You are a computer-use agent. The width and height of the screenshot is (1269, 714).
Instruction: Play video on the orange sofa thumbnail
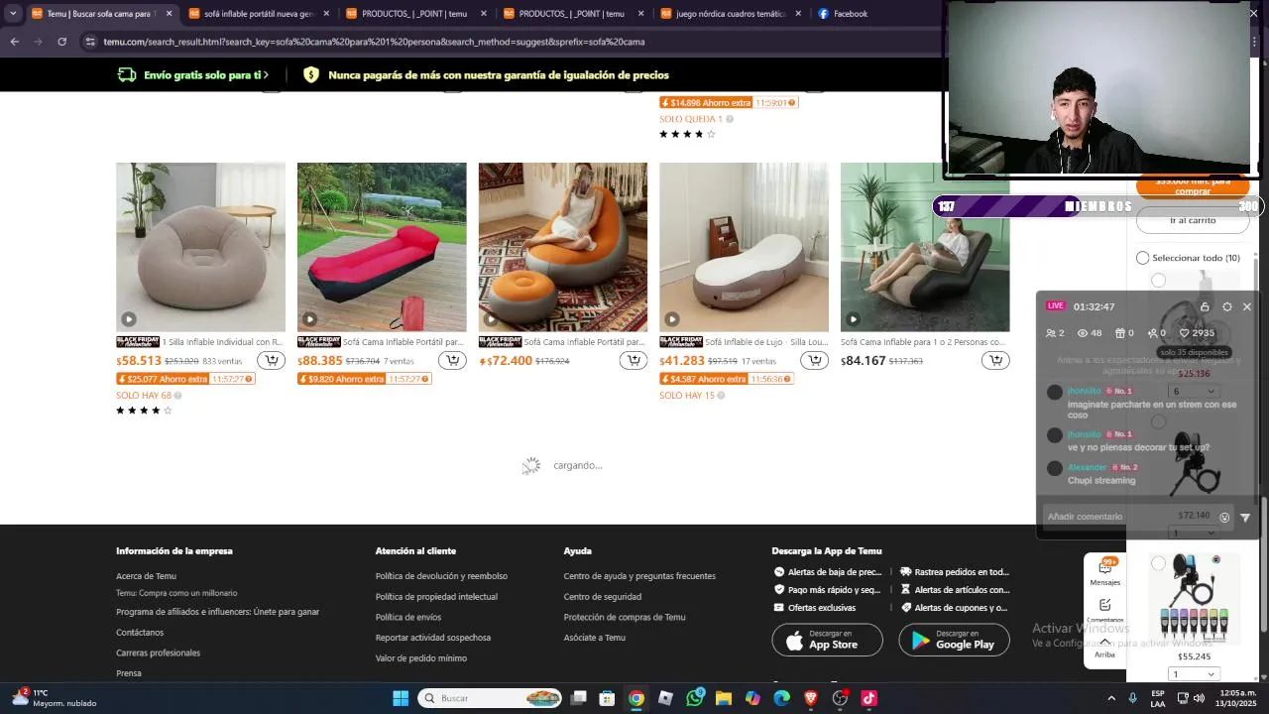point(491,319)
